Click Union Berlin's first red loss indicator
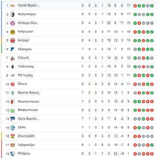 coord(135,6)
